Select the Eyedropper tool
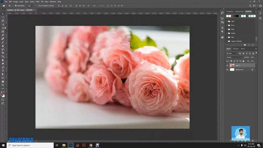Viewport: 263px width, 148px height. [3, 35]
